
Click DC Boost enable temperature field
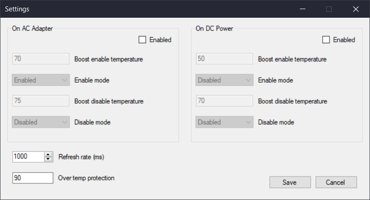(224, 59)
